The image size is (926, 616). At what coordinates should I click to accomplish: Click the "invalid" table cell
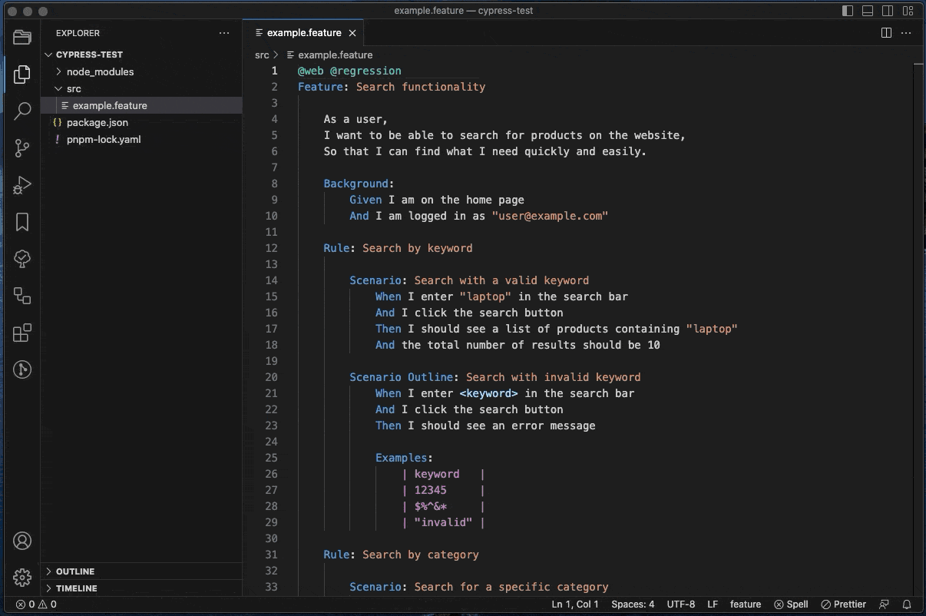coord(443,522)
